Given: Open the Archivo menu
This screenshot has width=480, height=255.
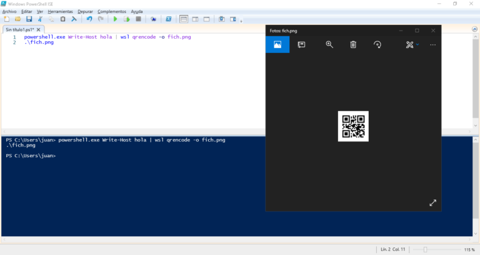Looking at the screenshot, I should pyautogui.click(x=9, y=11).
